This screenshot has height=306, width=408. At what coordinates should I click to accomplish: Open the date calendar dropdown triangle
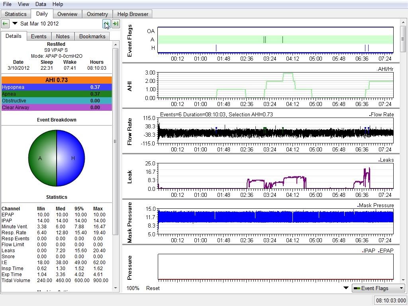pyautogui.click(x=15, y=24)
